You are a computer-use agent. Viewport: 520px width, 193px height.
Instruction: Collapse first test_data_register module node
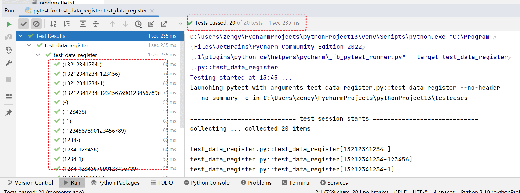pos(29,45)
